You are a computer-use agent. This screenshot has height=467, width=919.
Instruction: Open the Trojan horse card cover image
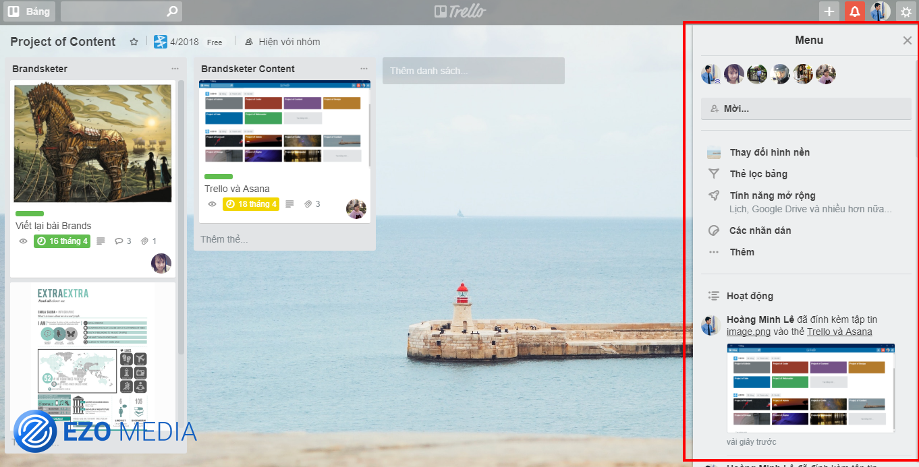pos(93,142)
